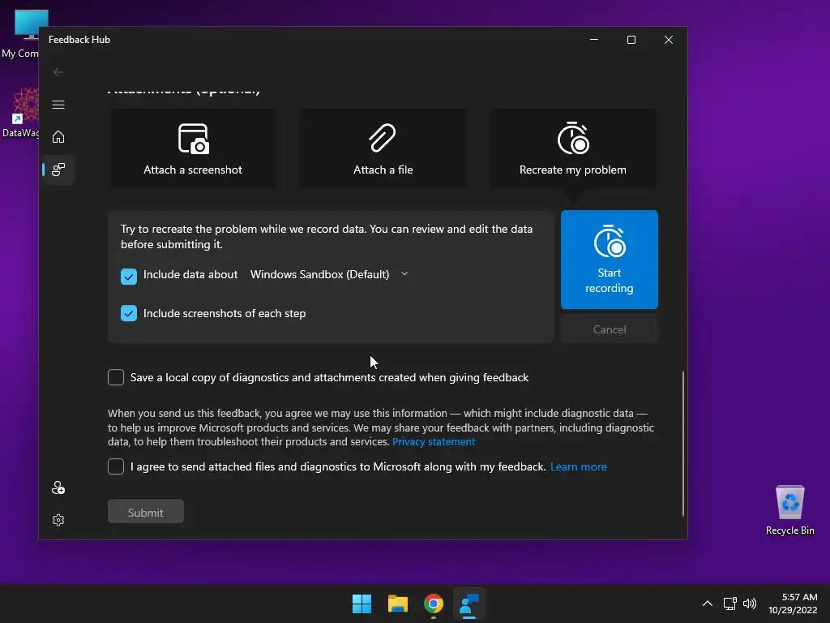Click the Feedback Hub vertical scrollbar
830x623 pixels.
pos(682,444)
